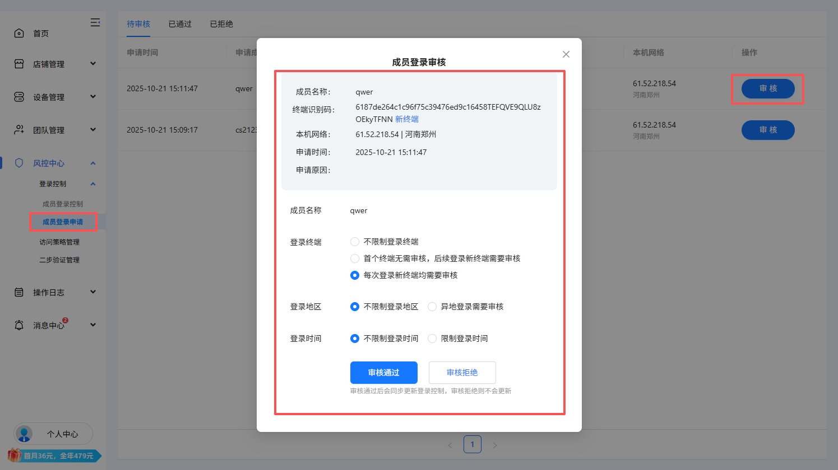Switch to the 已通过 tab
Viewport: 838px width, 470px height.
(180, 24)
